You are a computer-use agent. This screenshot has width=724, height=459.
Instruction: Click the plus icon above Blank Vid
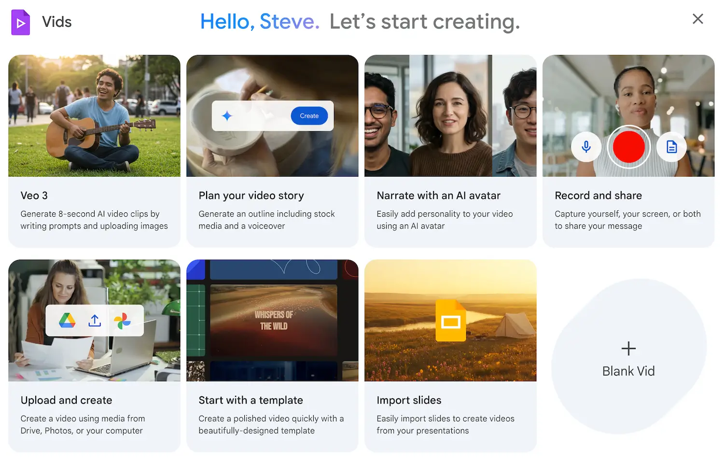(x=628, y=348)
